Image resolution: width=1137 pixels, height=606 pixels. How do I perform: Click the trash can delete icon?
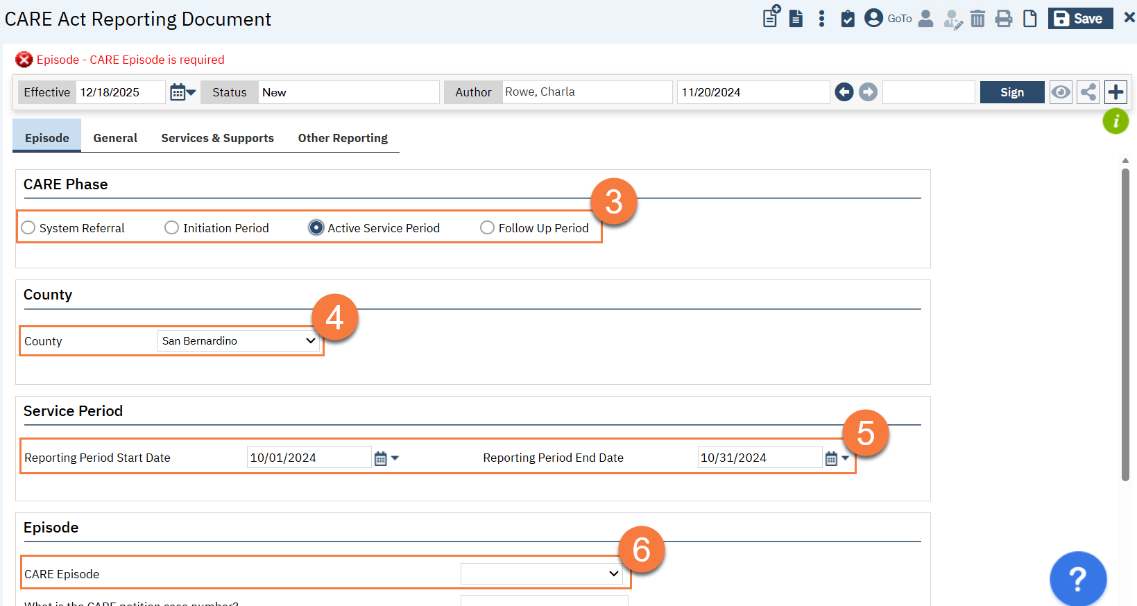pos(977,19)
